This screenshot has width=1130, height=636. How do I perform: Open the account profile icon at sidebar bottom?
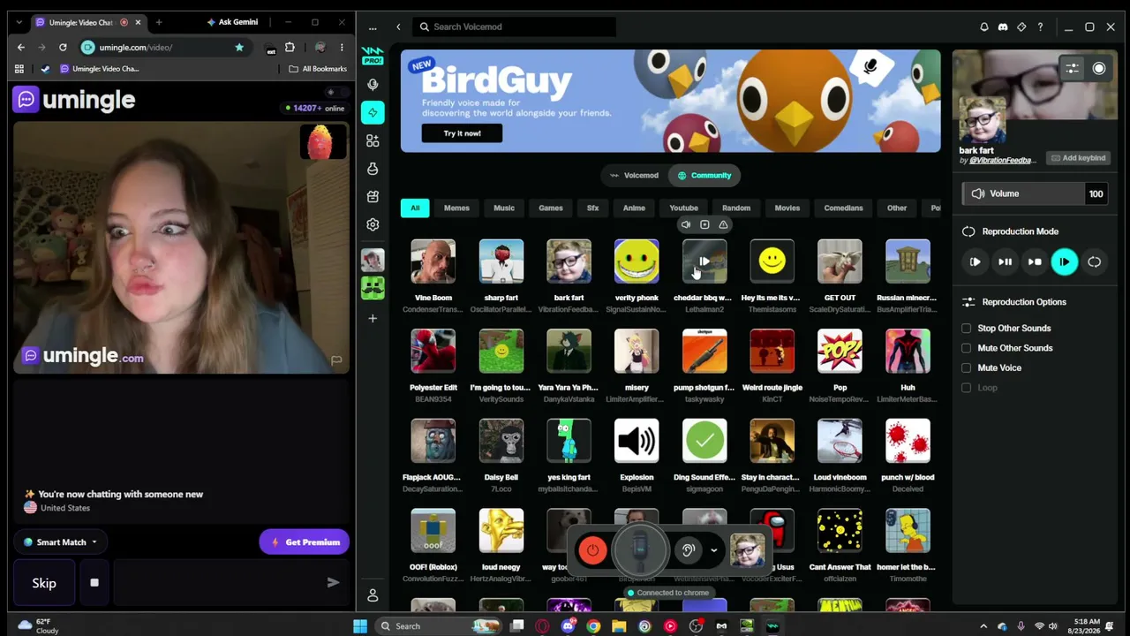click(373, 595)
